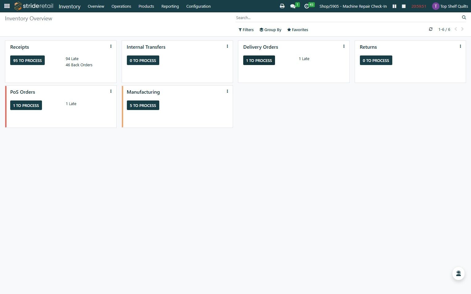This screenshot has height=294, width=471.
Task: Expand the Filters dropdown
Action: point(246,30)
